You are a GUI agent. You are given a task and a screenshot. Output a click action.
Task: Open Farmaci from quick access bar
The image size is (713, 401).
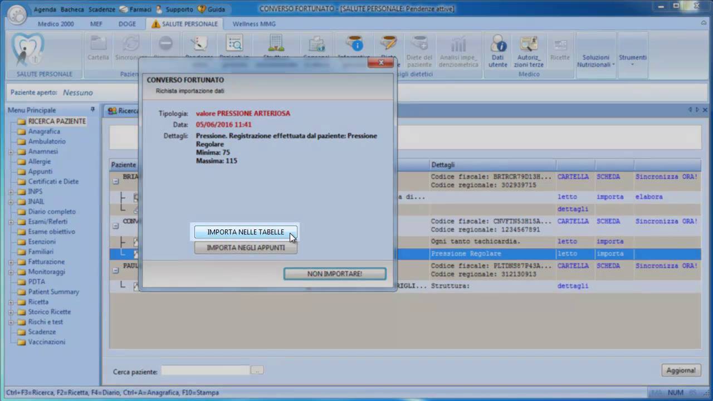click(136, 9)
